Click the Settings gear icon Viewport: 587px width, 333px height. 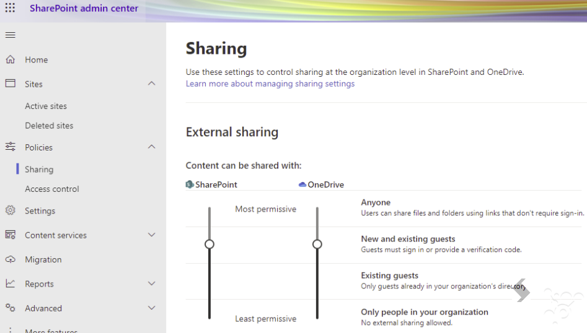[x=11, y=210]
